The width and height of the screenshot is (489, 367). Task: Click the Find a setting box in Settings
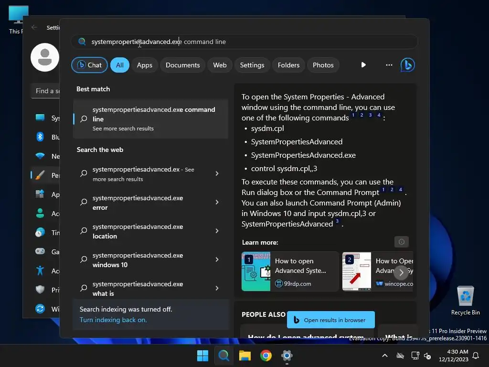click(45, 91)
